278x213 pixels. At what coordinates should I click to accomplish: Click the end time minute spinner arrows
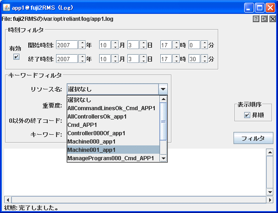(x=204, y=59)
